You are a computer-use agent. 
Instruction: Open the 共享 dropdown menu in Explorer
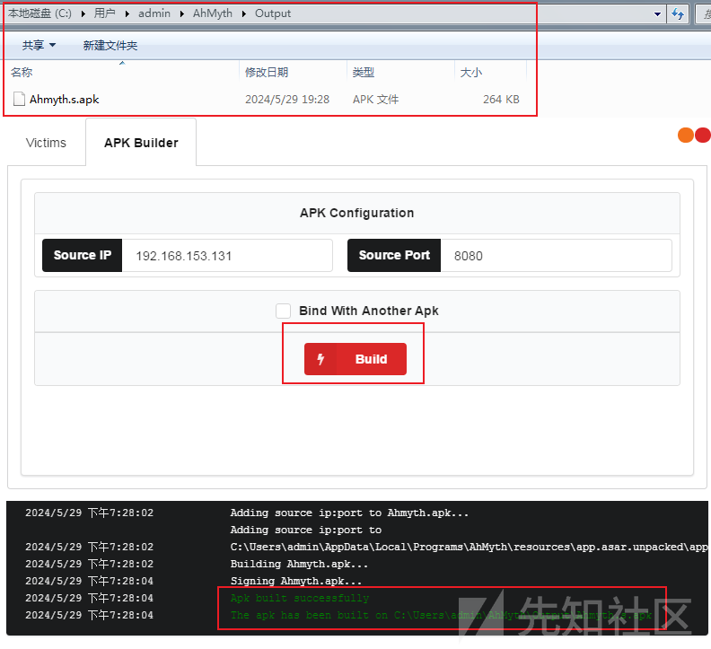click(x=39, y=45)
